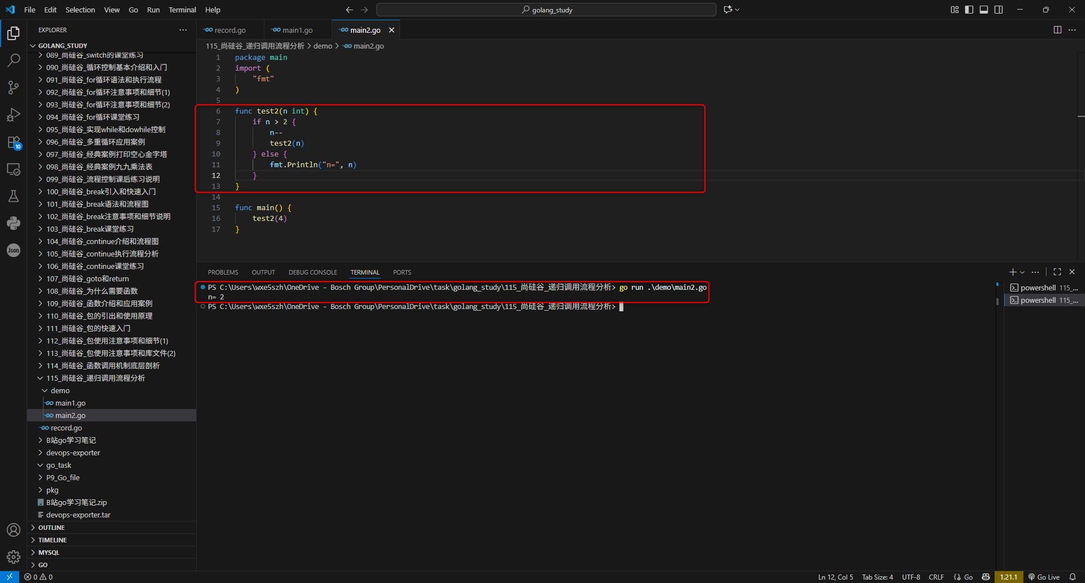This screenshot has width=1085, height=583.
Task: Expand the OUTLINE section
Action: (x=112, y=528)
